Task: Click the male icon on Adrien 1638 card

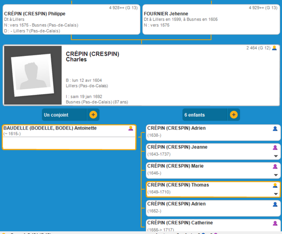Action: point(275,129)
